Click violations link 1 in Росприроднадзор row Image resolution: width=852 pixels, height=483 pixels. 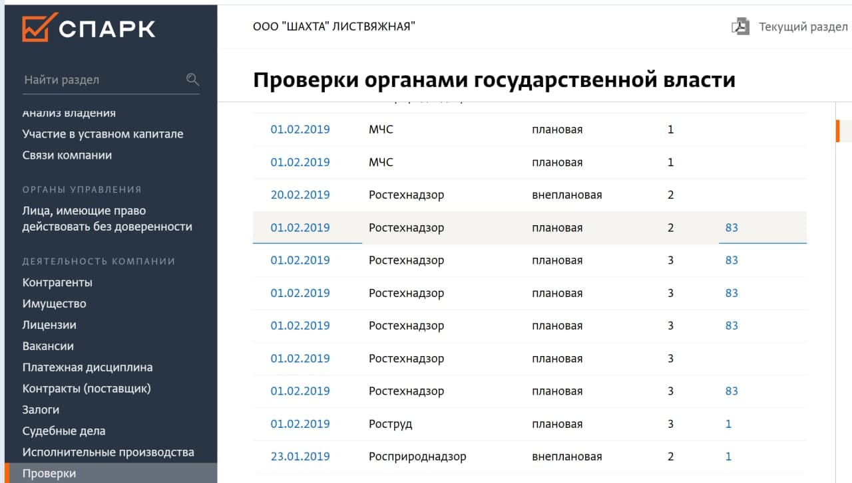pos(728,457)
